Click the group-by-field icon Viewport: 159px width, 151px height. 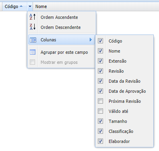[33, 52]
